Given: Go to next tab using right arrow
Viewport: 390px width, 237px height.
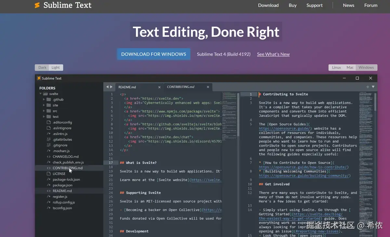Looking at the screenshot, I should pos(111,87).
